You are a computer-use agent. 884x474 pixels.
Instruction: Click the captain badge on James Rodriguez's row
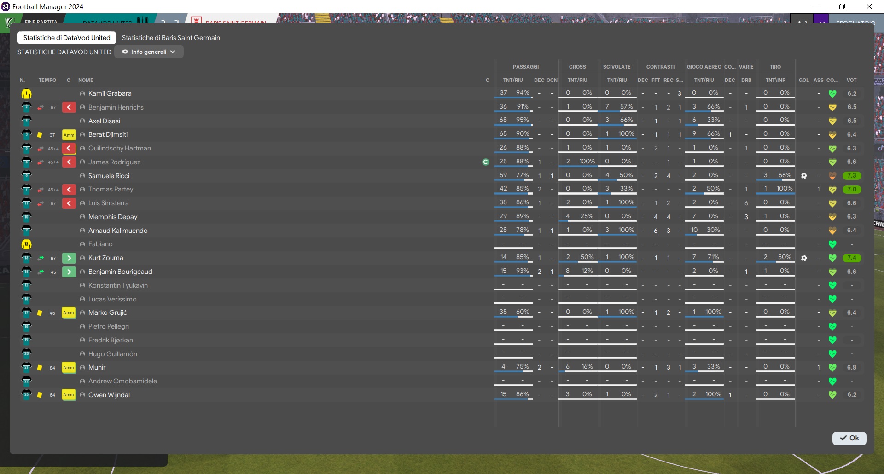485,162
